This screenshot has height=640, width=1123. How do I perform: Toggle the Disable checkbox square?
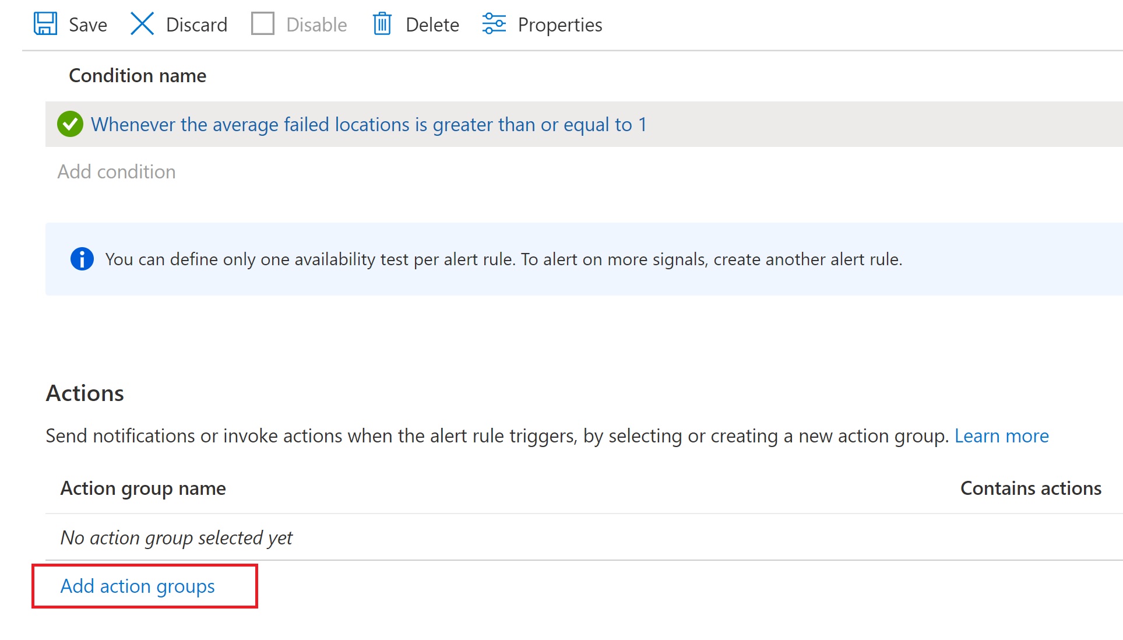click(x=263, y=24)
